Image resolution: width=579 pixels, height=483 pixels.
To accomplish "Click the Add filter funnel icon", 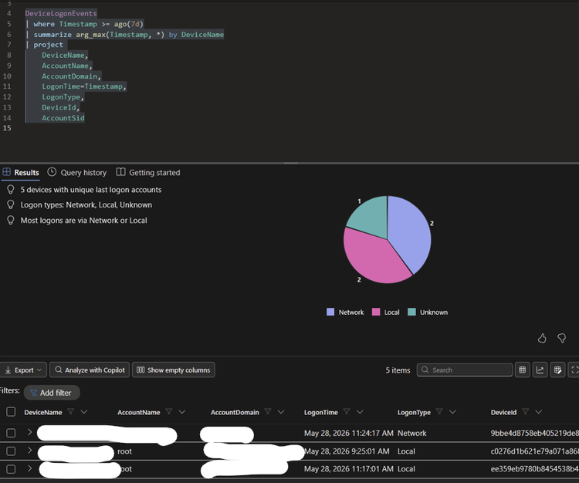I will tap(33, 393).
